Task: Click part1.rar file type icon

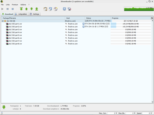Action: tap(7, 24)
